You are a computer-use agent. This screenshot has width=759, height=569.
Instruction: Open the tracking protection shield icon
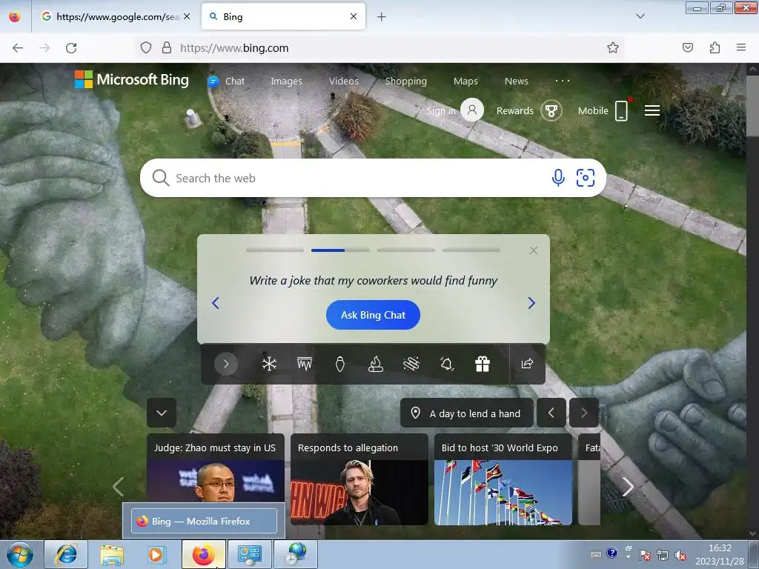pos(146,47)
